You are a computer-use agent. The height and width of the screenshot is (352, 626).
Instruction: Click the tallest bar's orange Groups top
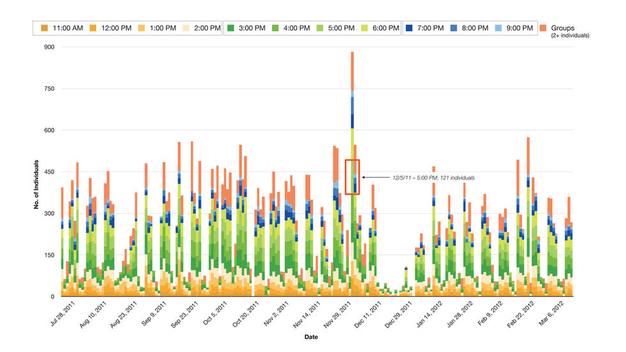coord(352,71)
